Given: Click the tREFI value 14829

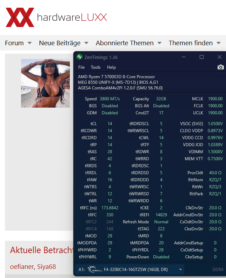Looking at the screenshot, I should tap(161, 215).
